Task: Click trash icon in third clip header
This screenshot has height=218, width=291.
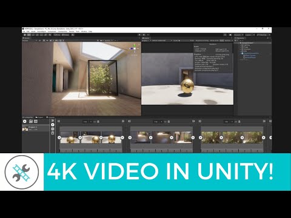Action: [x=239, y=122]
